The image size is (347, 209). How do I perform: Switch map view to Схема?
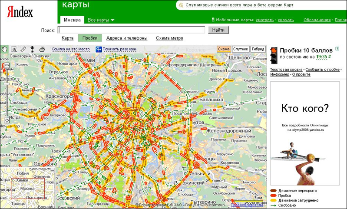point(224,49)
